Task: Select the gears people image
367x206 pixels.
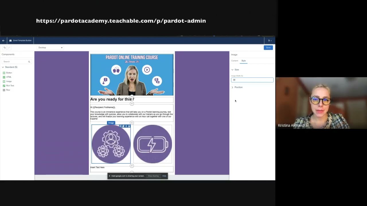Action: pos(111,144)
